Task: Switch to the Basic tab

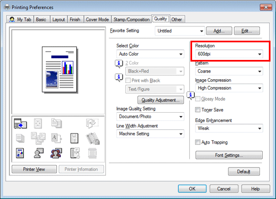Action: tap(41, 19)
